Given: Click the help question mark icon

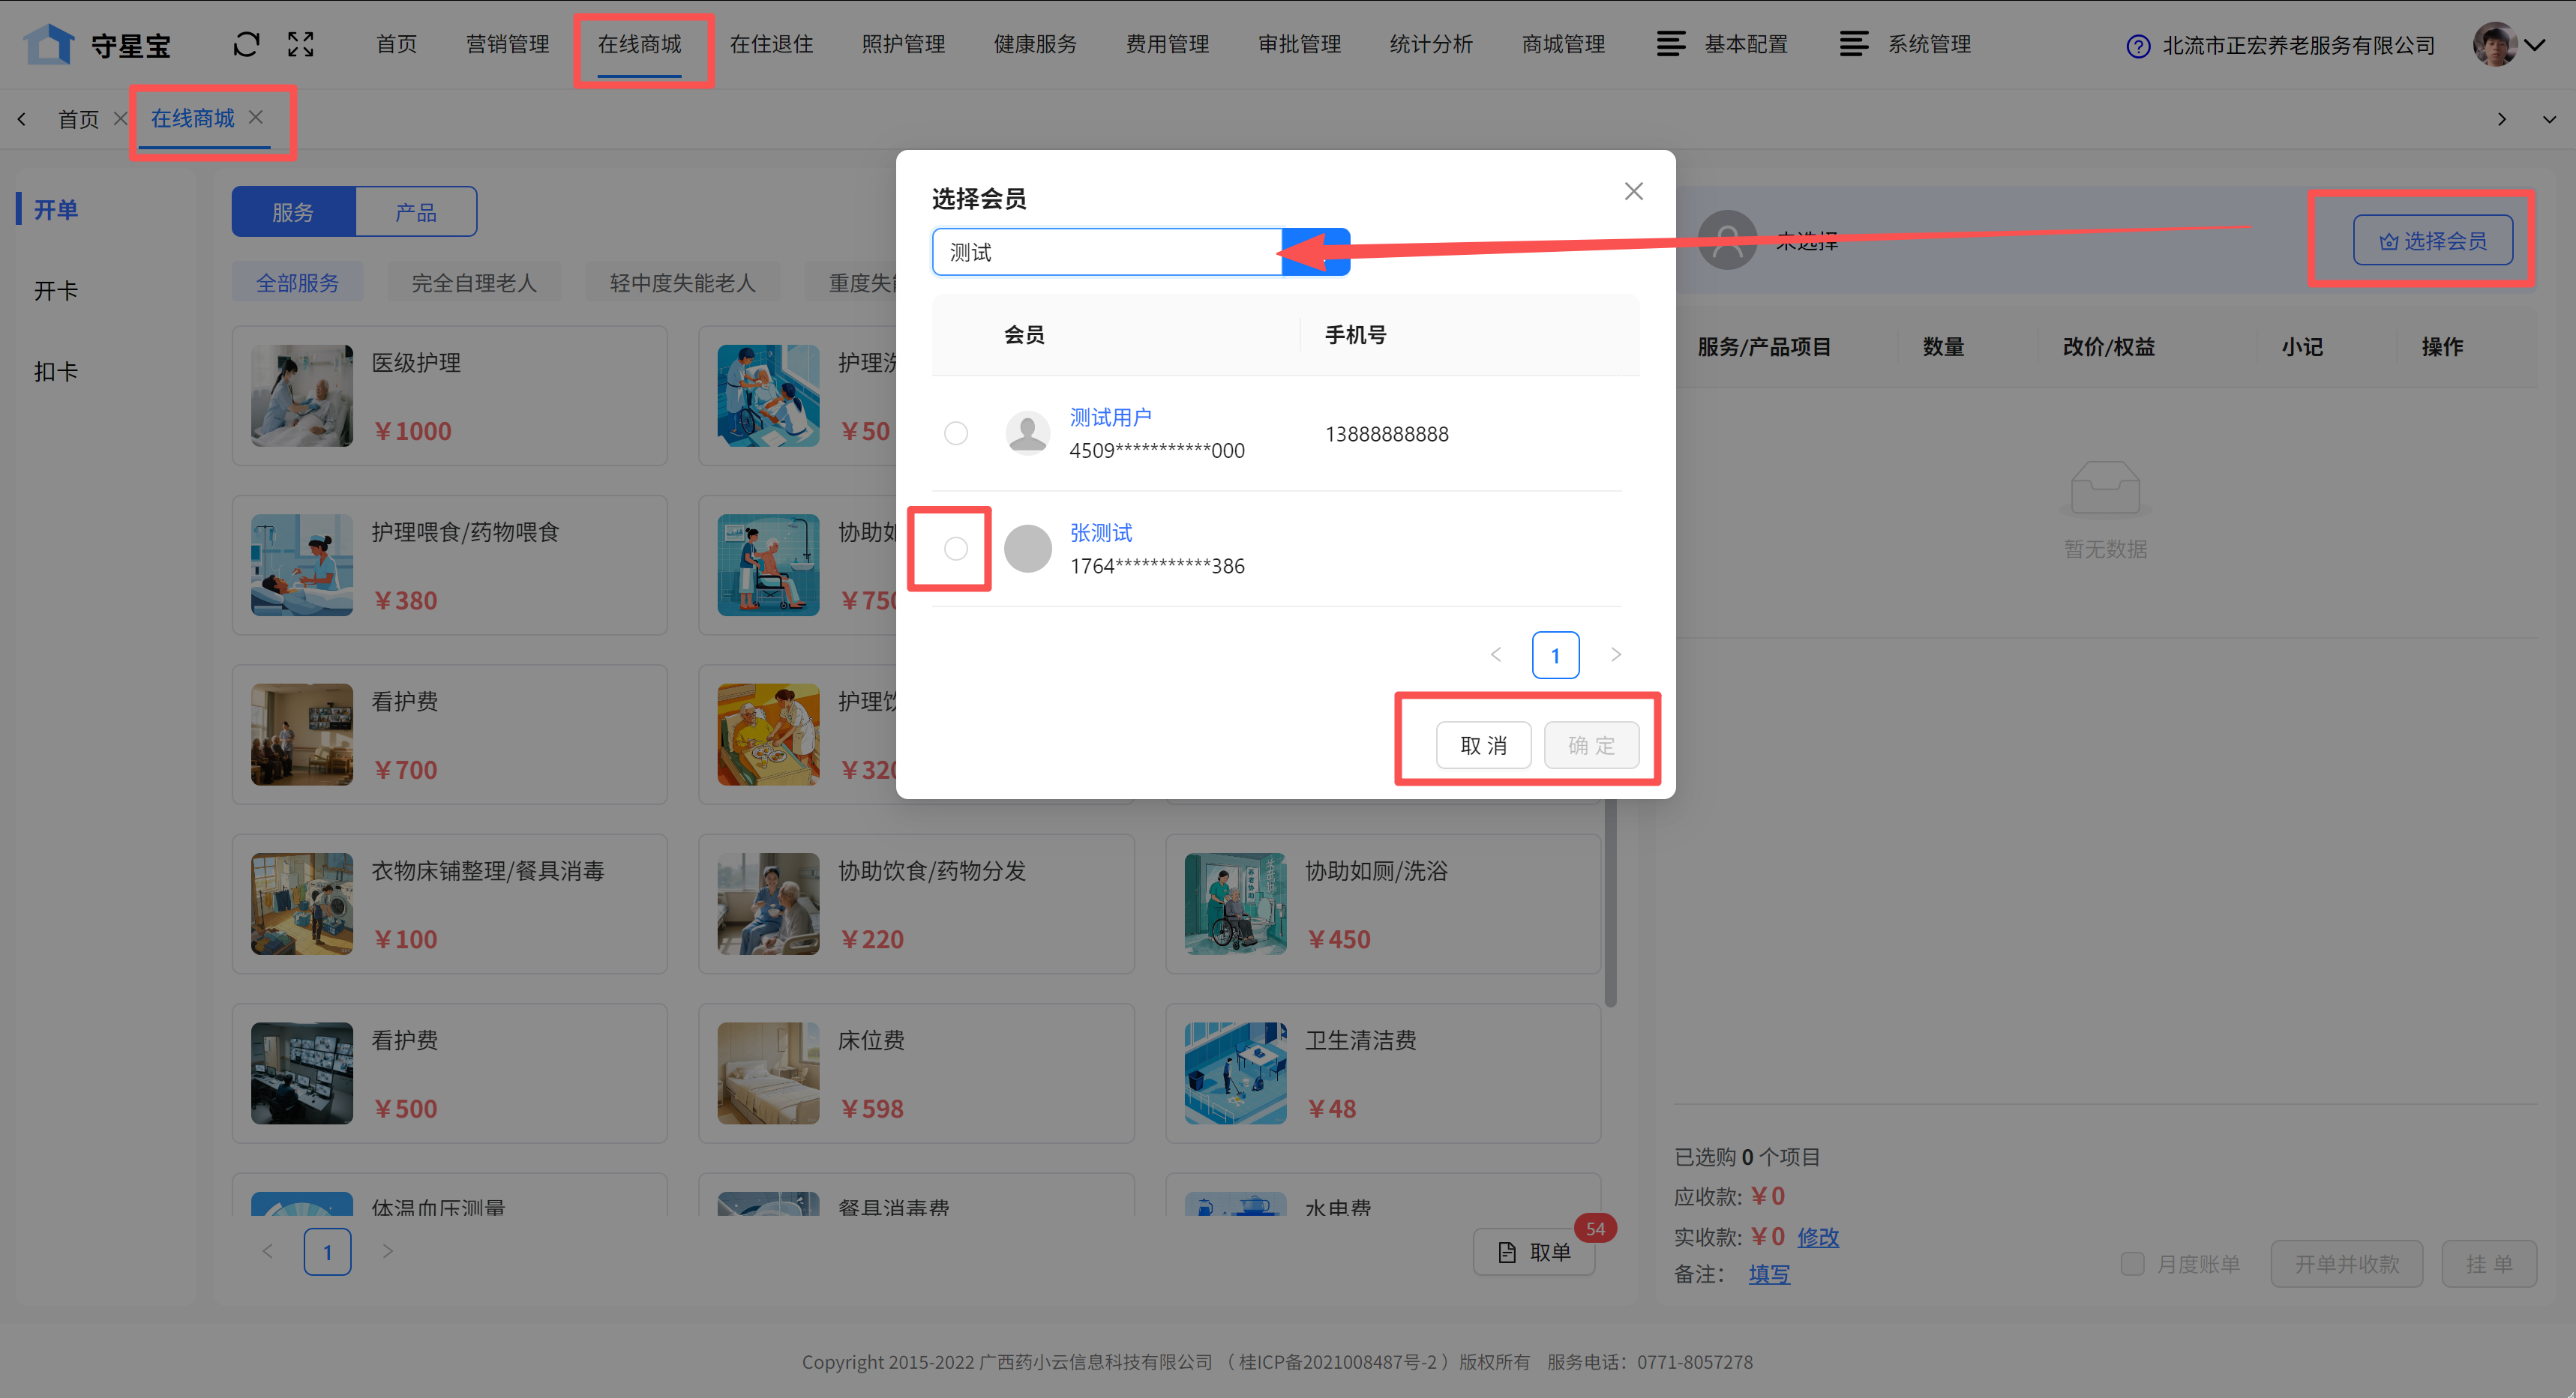Looking at the screenshot, I should (2137, 46).
